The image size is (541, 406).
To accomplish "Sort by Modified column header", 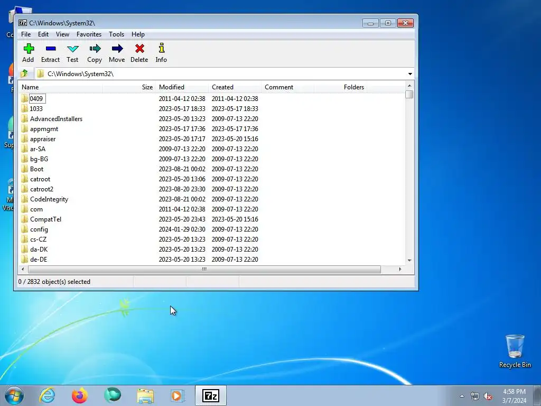I will pyautogui.click(x=182, y=87).
